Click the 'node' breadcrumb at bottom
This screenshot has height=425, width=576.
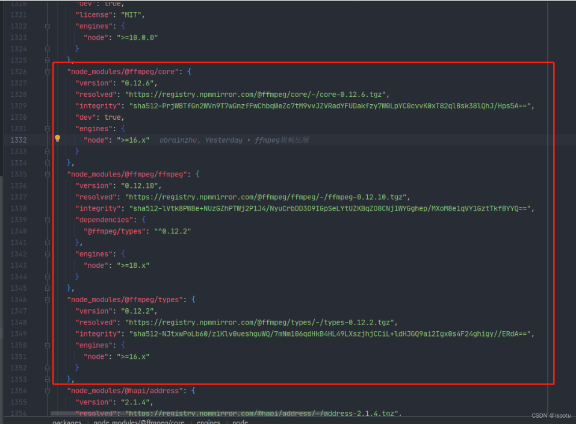[x=240, y=422]
